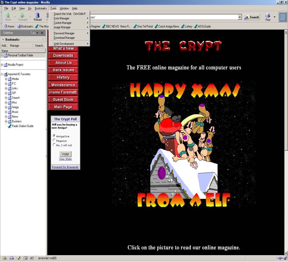Choose the "No, I will not" option

(54, 145)
